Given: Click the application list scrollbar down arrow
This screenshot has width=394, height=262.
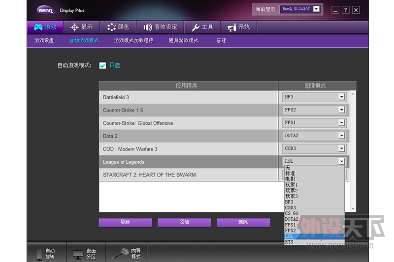Looking at the screenshot, I should (x=352, y=208).
